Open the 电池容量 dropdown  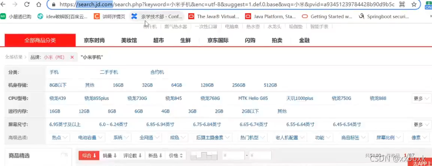[x=90, y=138]
